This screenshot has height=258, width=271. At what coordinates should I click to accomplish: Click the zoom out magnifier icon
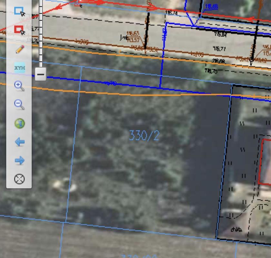pos(19,104)
